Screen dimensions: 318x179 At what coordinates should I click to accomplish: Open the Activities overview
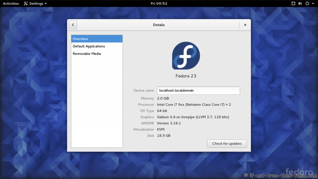11,3
